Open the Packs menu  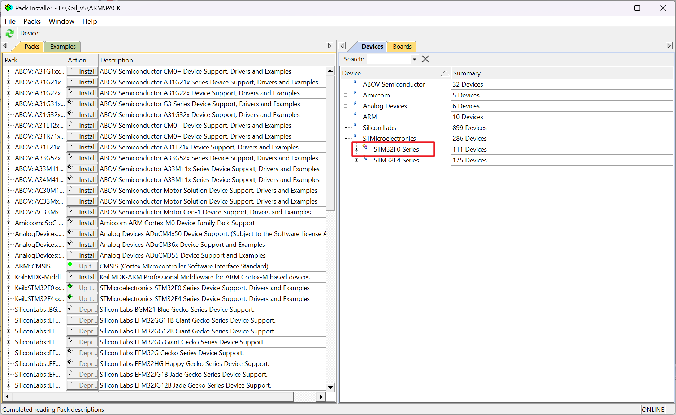tap(32, 21)
